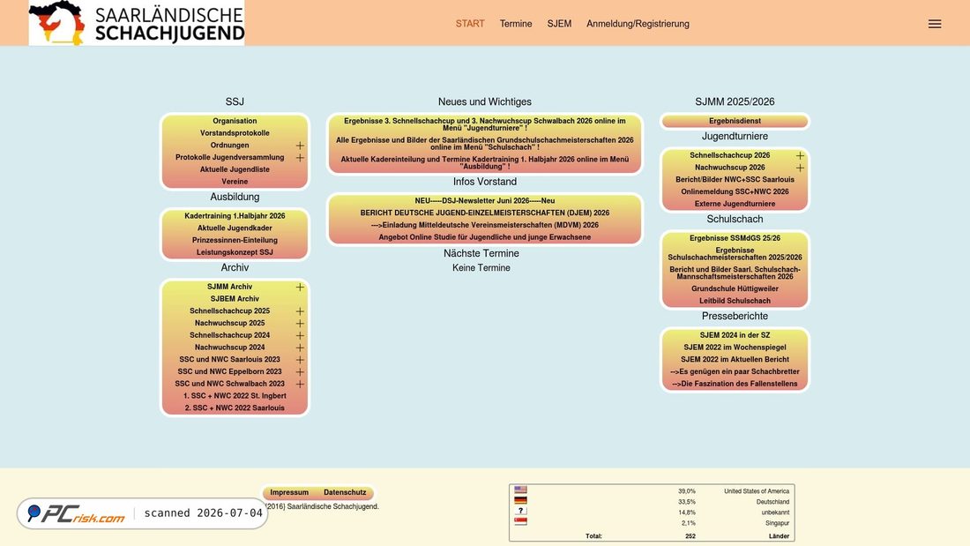This screenshot has height=546, width=970.
Task: Click the Saarländische Schachjugend logo
Action: click(137, 23)
